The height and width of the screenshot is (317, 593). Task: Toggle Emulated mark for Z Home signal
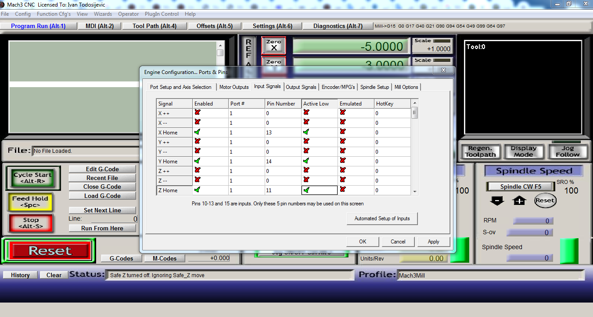342,190
